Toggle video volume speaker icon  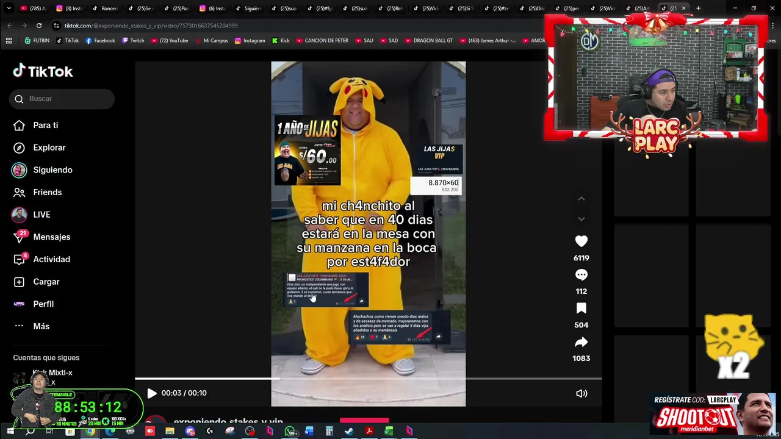coord(581,393)
